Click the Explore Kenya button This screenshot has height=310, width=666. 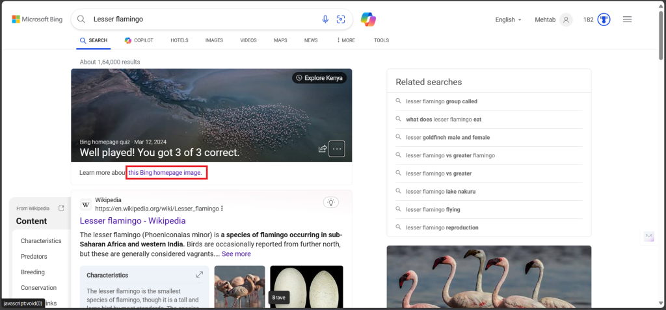(319, 78)
